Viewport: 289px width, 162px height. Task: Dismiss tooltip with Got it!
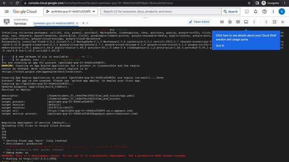(220, 45)
